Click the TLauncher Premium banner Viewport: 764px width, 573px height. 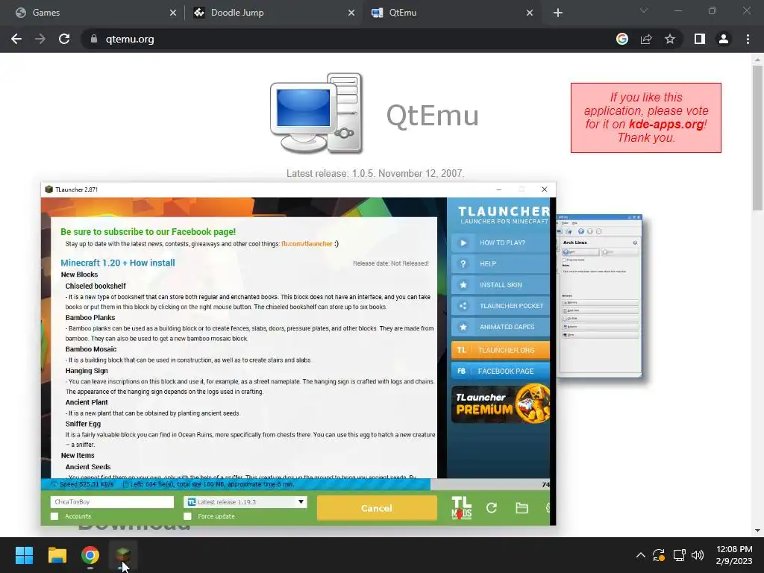[501, 404]
